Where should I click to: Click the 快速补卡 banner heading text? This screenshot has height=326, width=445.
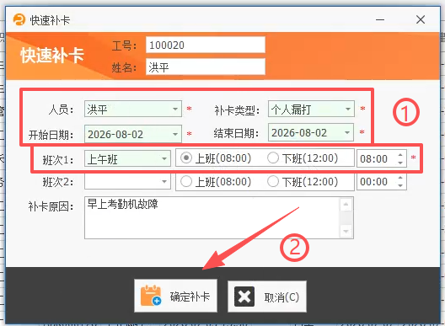coord(52,55)
